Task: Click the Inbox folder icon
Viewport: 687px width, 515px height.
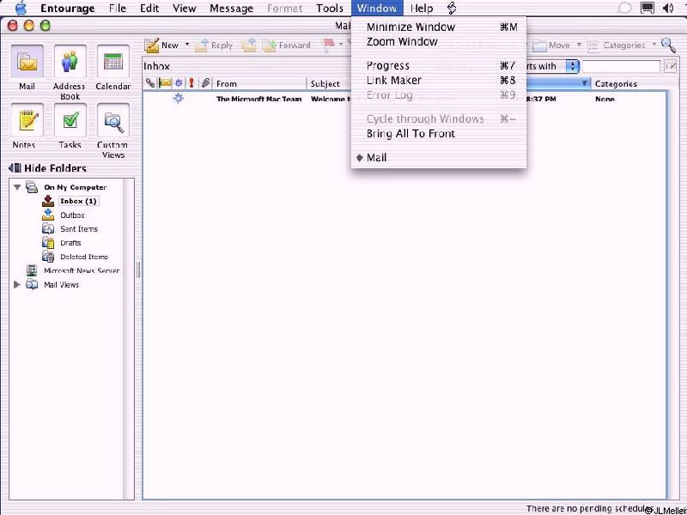Action: pos(48,201)
